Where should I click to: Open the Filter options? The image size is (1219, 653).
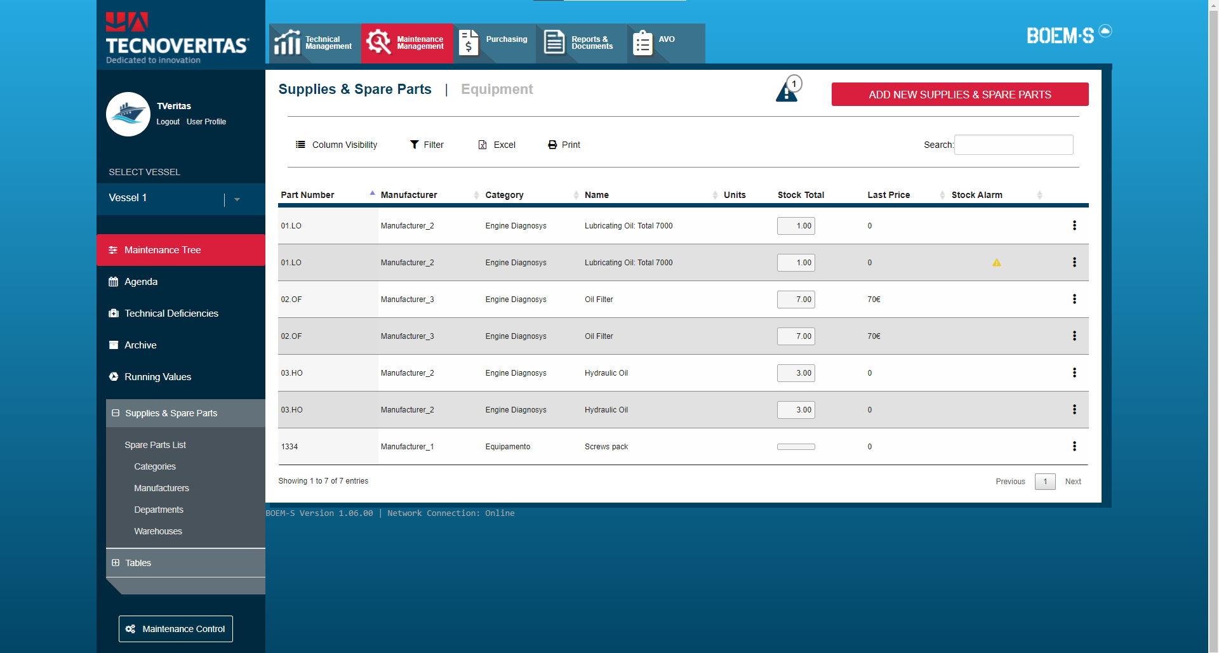pyautogui.click(x=427, y=145)
